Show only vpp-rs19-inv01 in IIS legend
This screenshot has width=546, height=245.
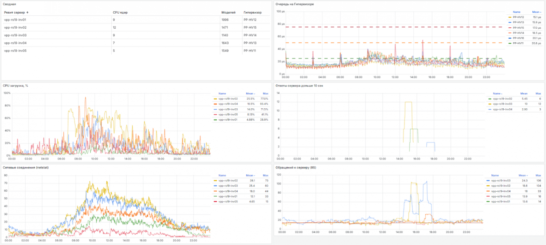(x=501, y=202)
